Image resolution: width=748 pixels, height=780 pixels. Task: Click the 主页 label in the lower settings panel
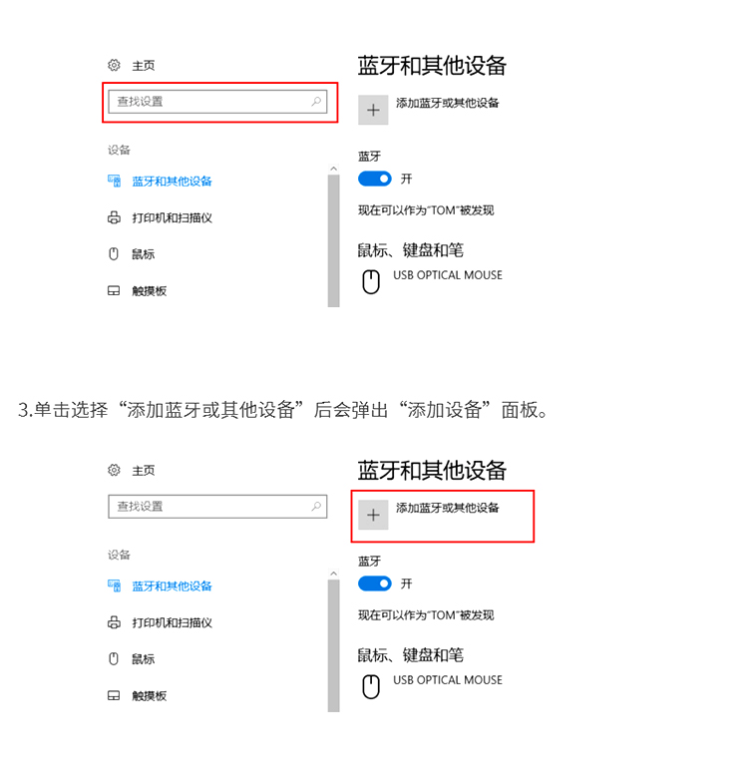tap(144, 470)
